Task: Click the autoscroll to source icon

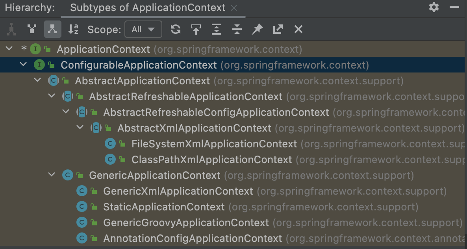Action: 196,29
